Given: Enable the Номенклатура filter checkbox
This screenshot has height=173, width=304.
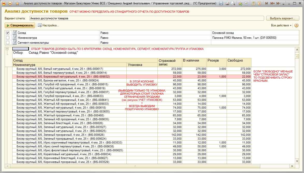Looking at the screenshot, I should pos(8,38).
